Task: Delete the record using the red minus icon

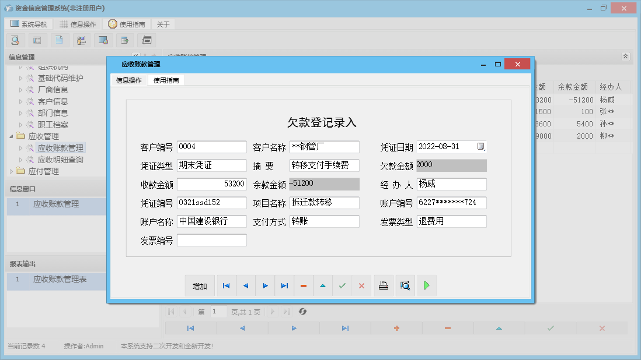Action: click(303, 285)
